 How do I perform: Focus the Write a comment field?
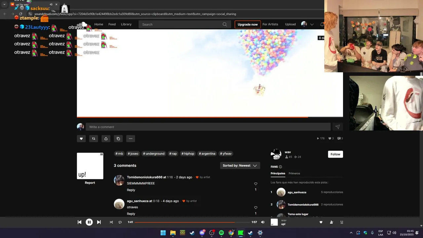tap(208, 127)
